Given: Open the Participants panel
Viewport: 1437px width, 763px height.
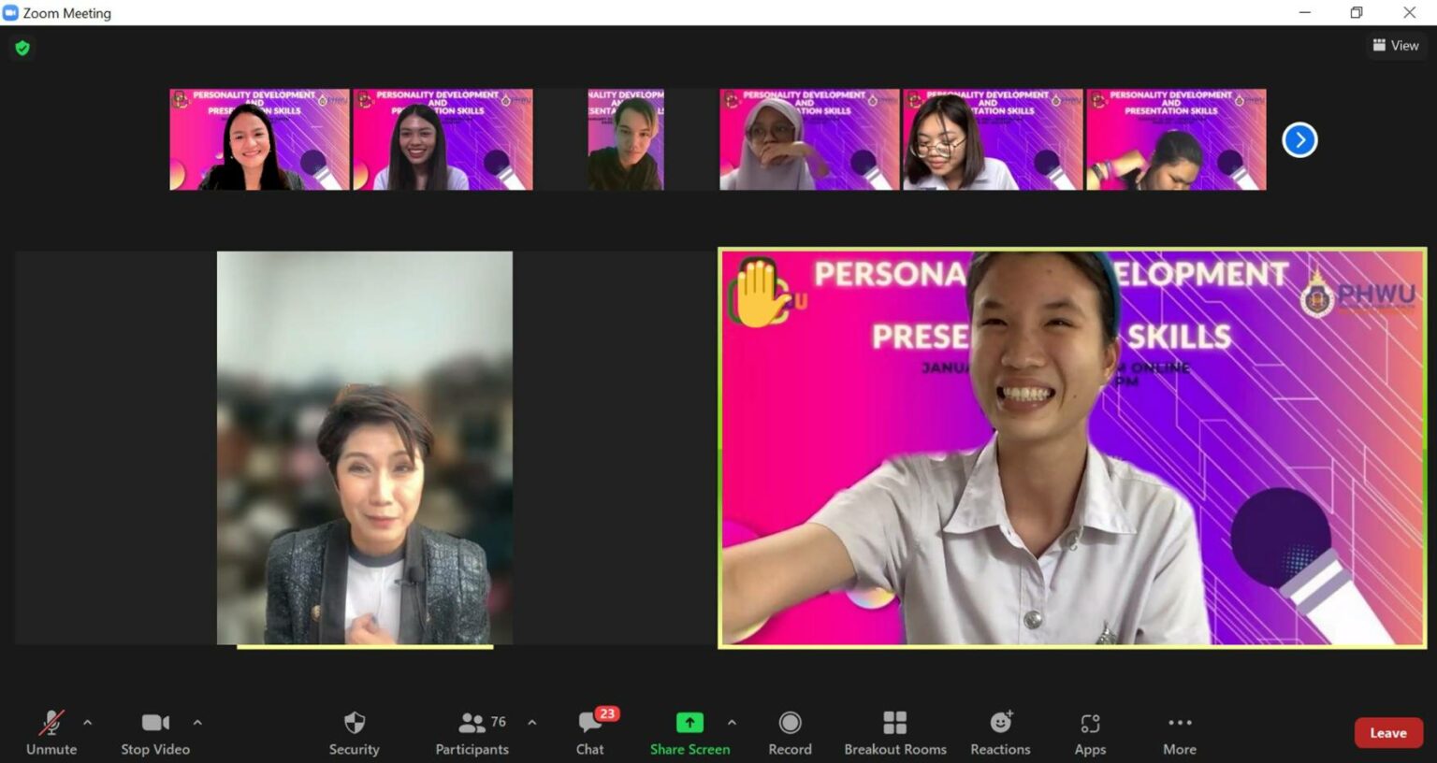Looking at the screenshot, I should click(472, 732).
